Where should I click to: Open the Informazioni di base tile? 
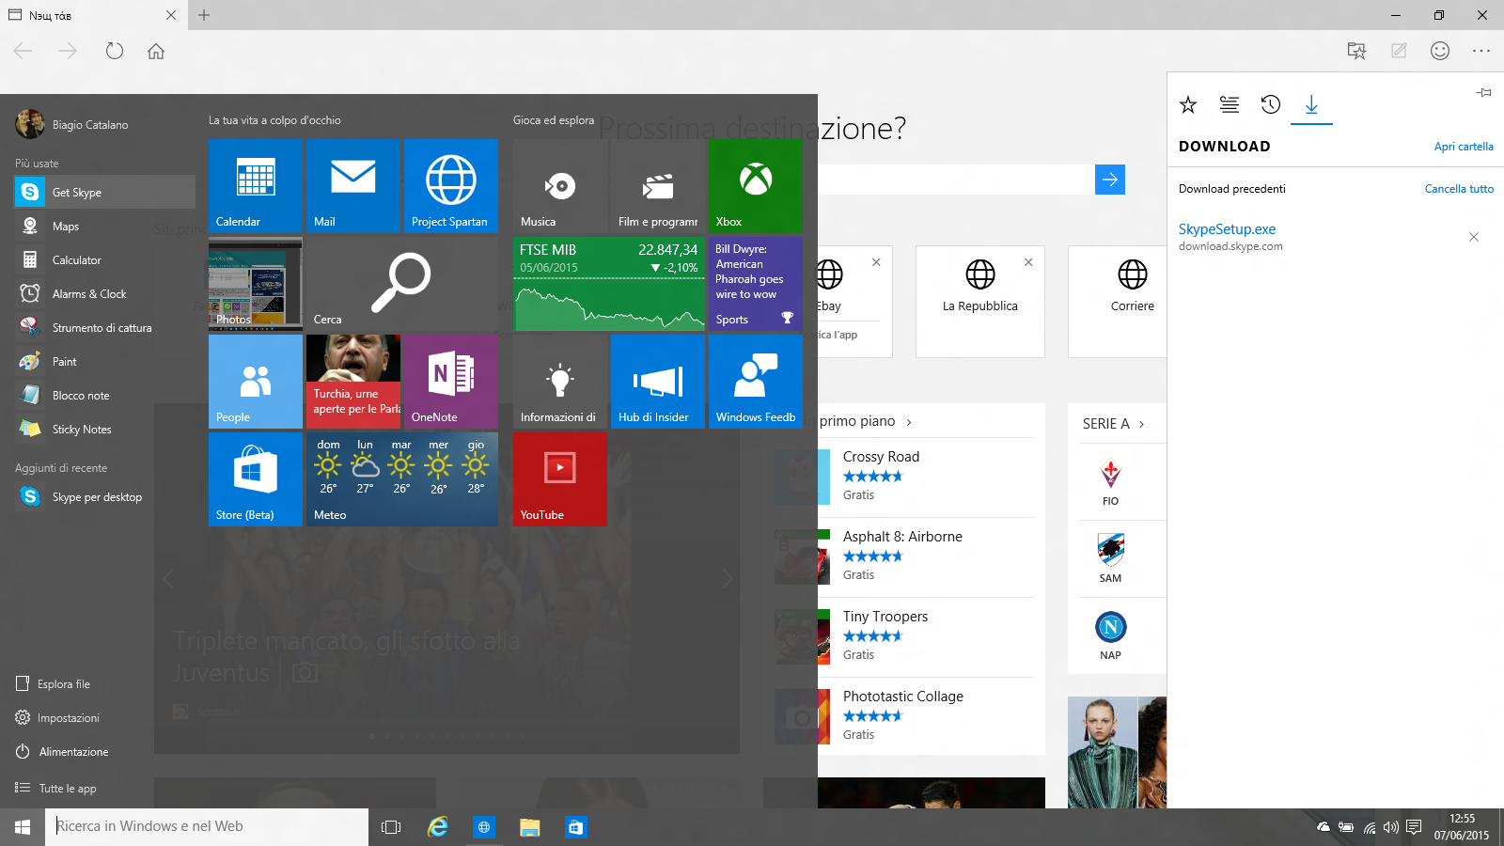[x=559, y=381]
